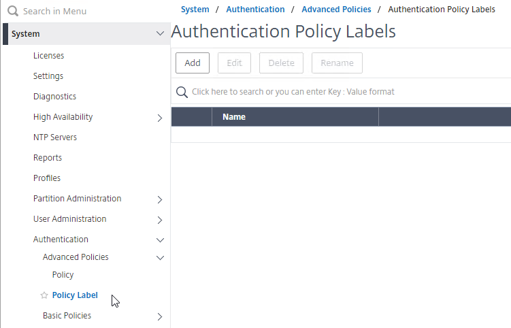Image resolution: width=511 pixels, height=328 pixels.
Task: Open Diagnostics in the sidebar
Action: [54, 97]
